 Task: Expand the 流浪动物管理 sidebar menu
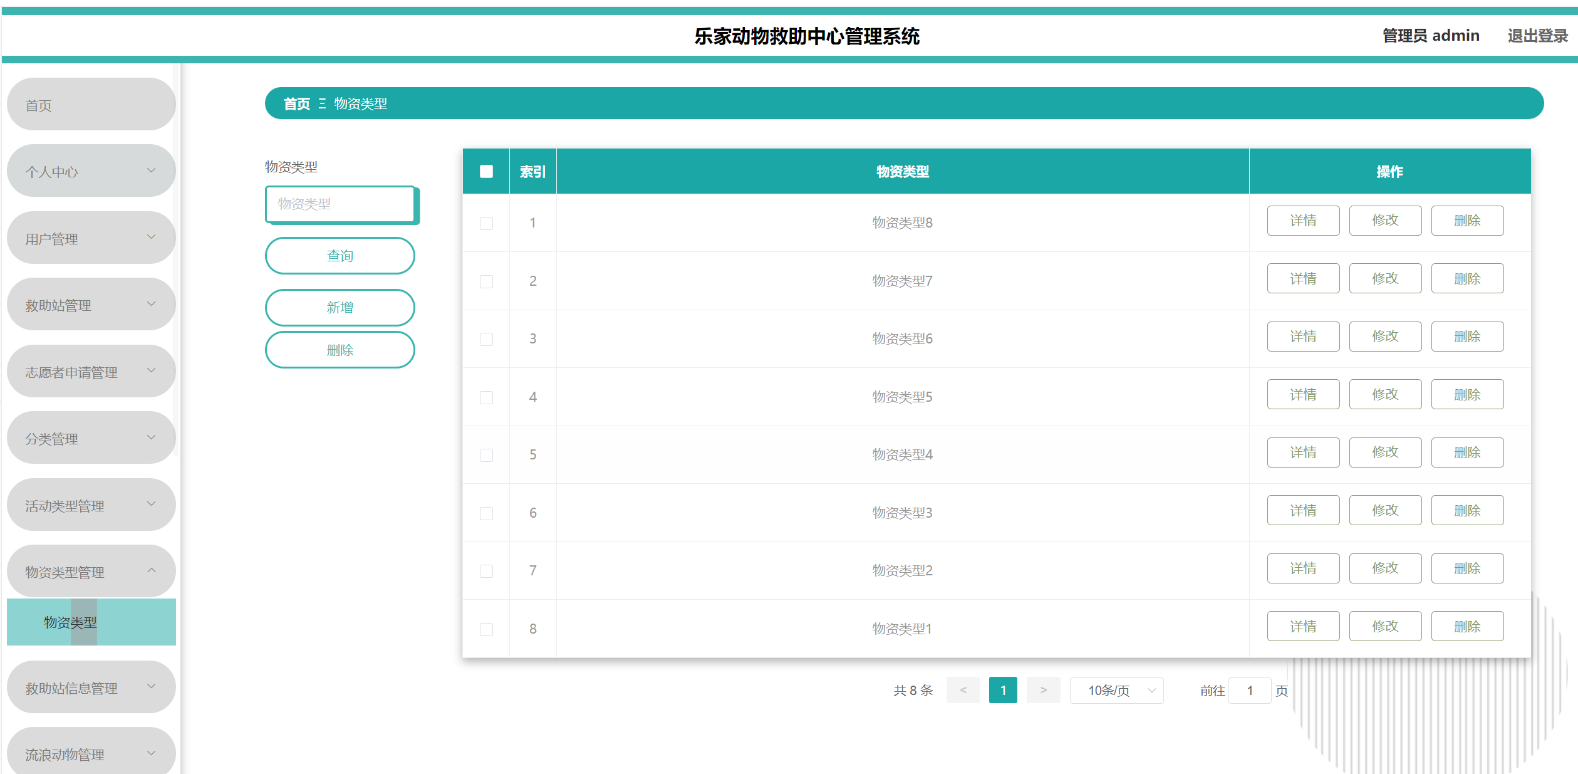click(x=91, y=752)
